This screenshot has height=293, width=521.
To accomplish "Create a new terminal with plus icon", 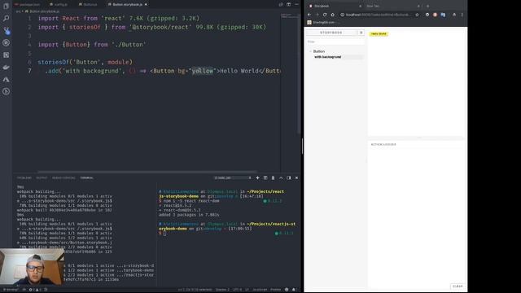I will 257,178.
